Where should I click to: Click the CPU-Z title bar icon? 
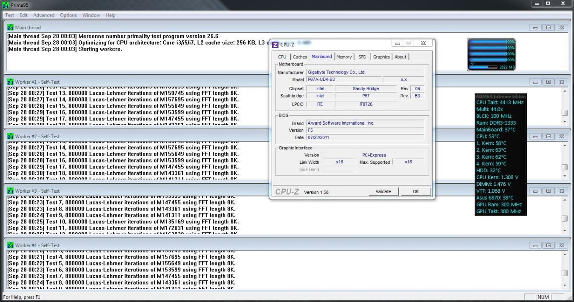(x=275, y=45)
